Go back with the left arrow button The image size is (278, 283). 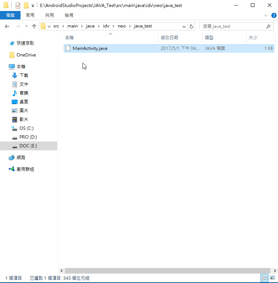tap(7, 26)
